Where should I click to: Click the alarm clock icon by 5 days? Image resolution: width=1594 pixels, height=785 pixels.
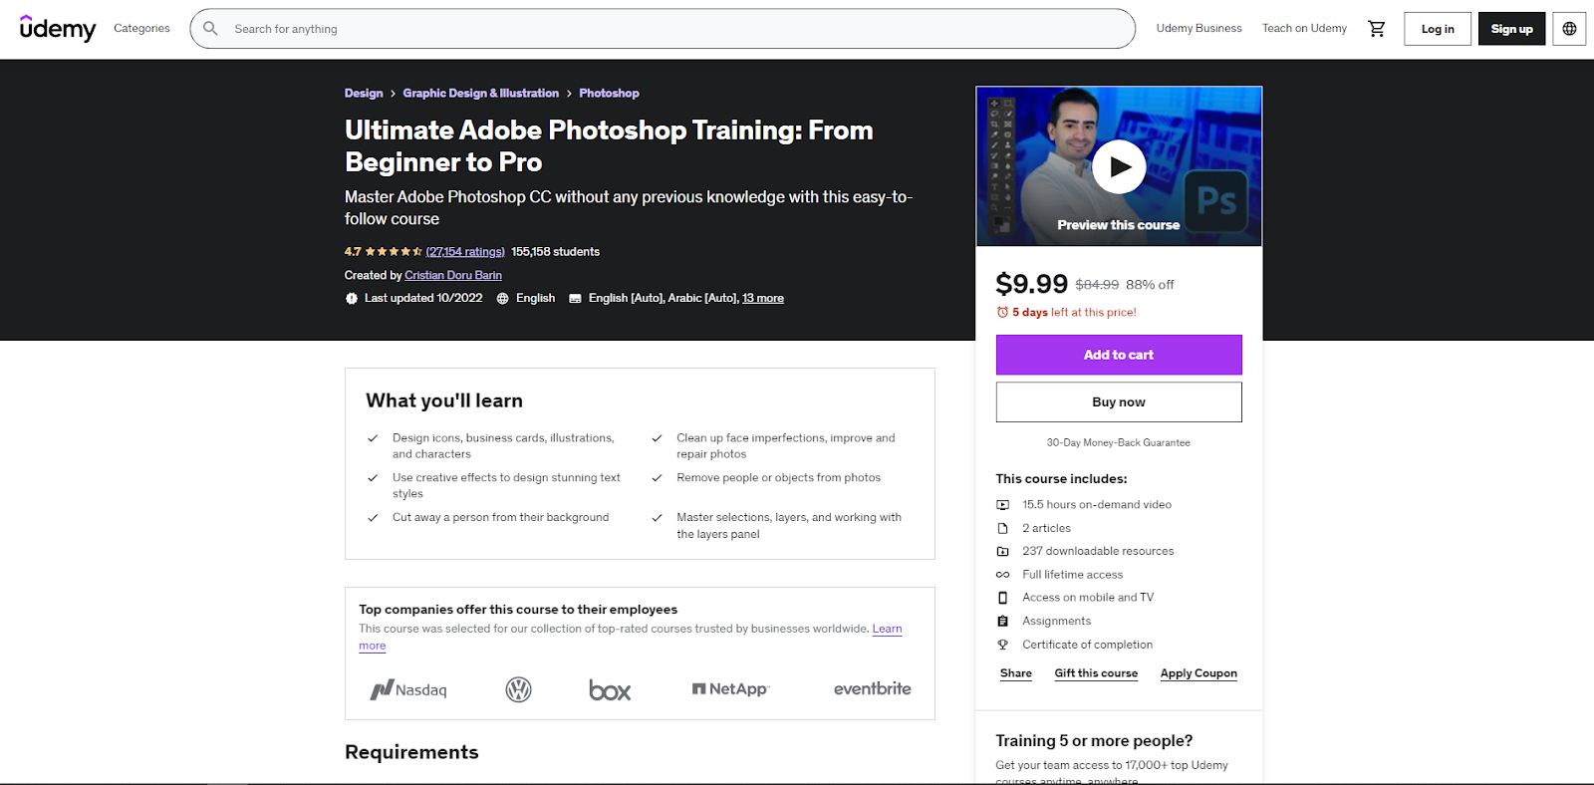pos(1002,313)
